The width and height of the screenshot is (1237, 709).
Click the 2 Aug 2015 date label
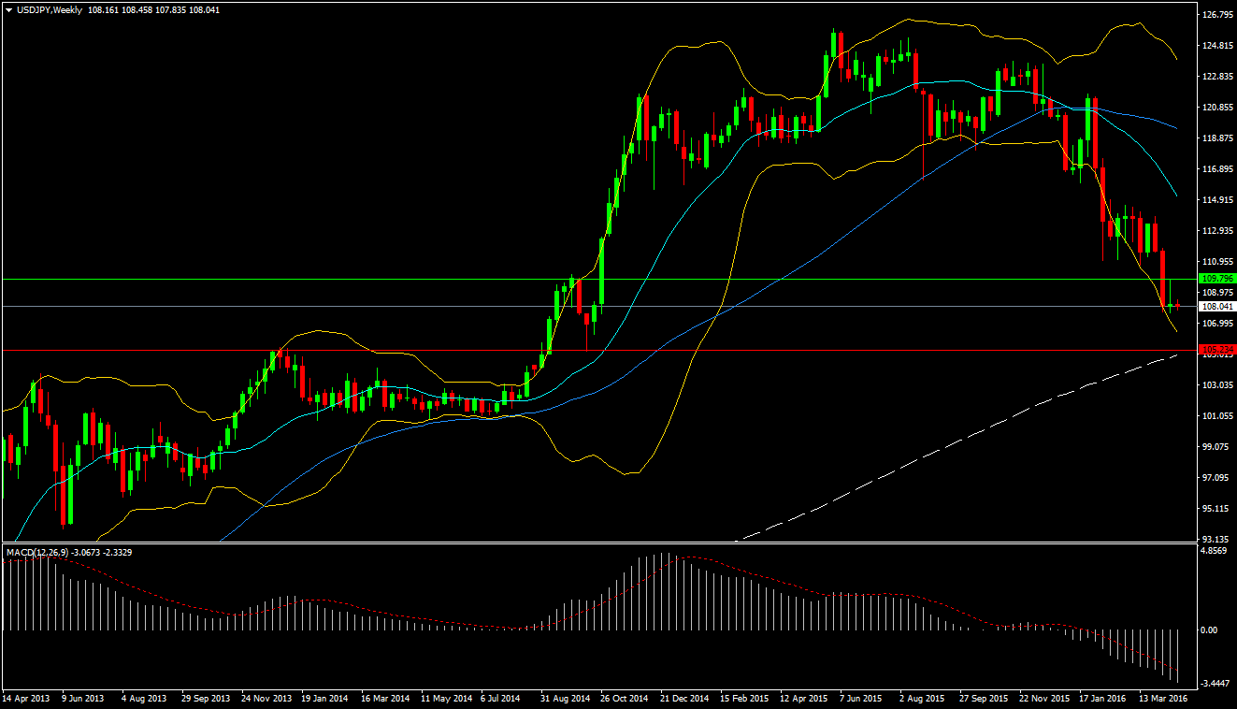click(x=921, y=698)
